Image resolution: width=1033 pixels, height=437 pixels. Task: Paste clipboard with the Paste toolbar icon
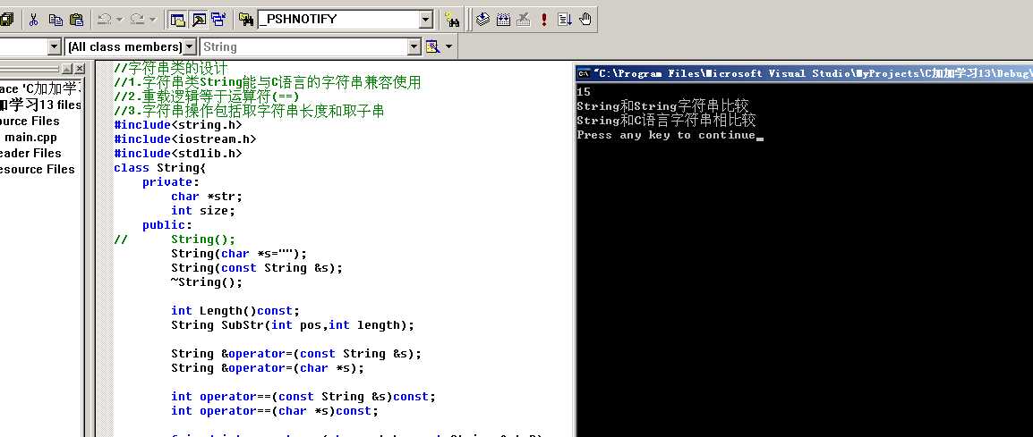click(76, 19)
